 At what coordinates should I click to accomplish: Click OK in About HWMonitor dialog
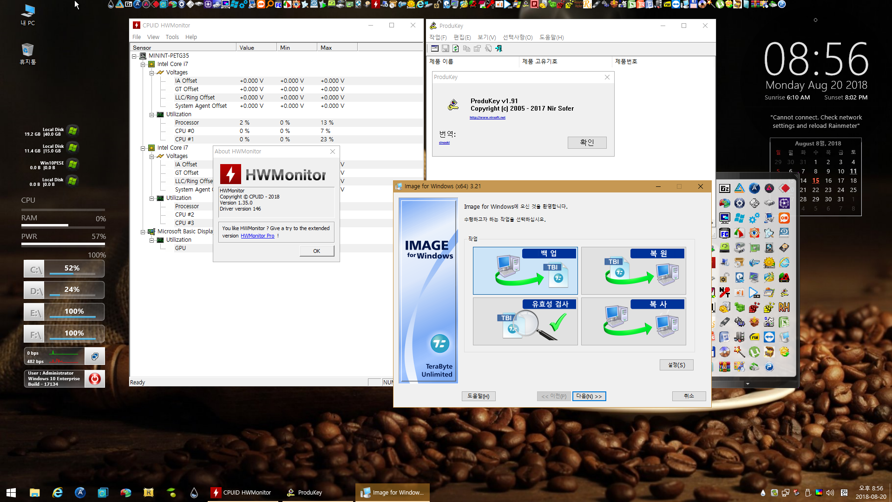[x=316, y=251]
